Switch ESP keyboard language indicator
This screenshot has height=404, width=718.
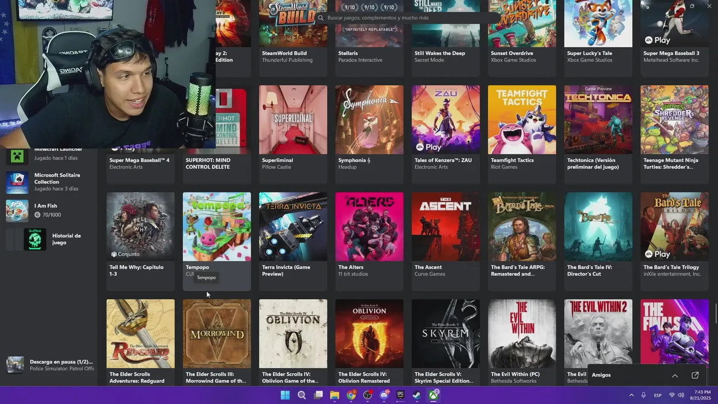click(x=657, y=395)
